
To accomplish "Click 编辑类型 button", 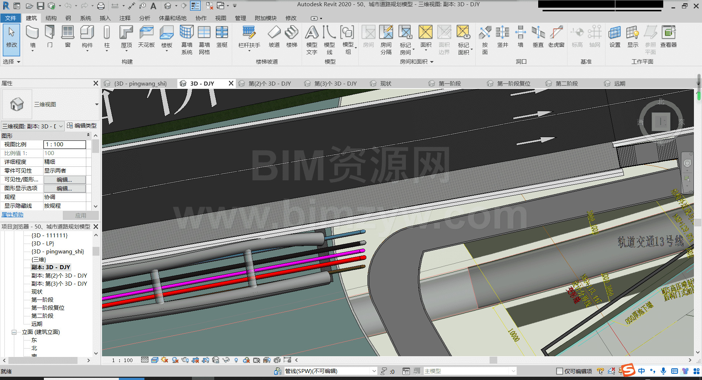I will tap(82, 126).
